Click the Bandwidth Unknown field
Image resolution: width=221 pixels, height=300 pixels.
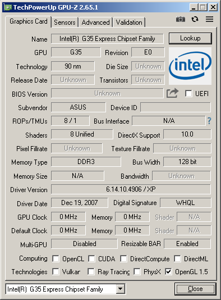[182, 176]
